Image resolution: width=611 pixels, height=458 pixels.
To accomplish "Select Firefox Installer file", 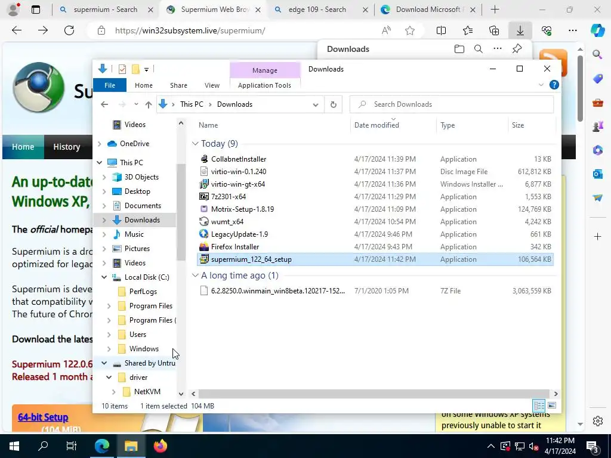I will (235, 246).
